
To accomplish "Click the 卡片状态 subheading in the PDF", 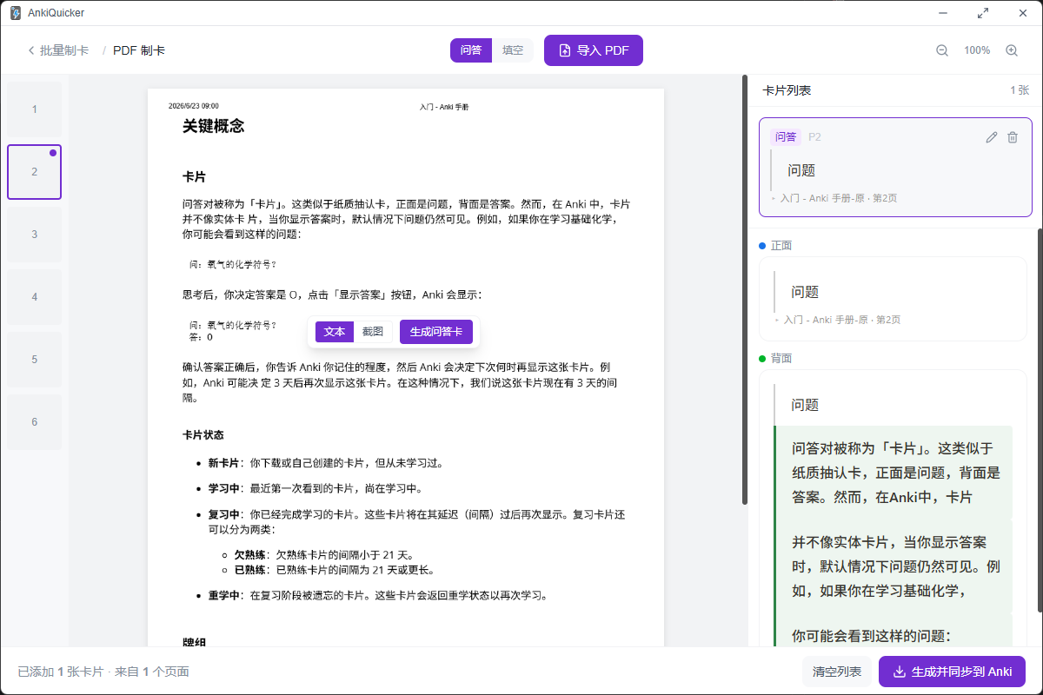I will (x=203, y=435).
